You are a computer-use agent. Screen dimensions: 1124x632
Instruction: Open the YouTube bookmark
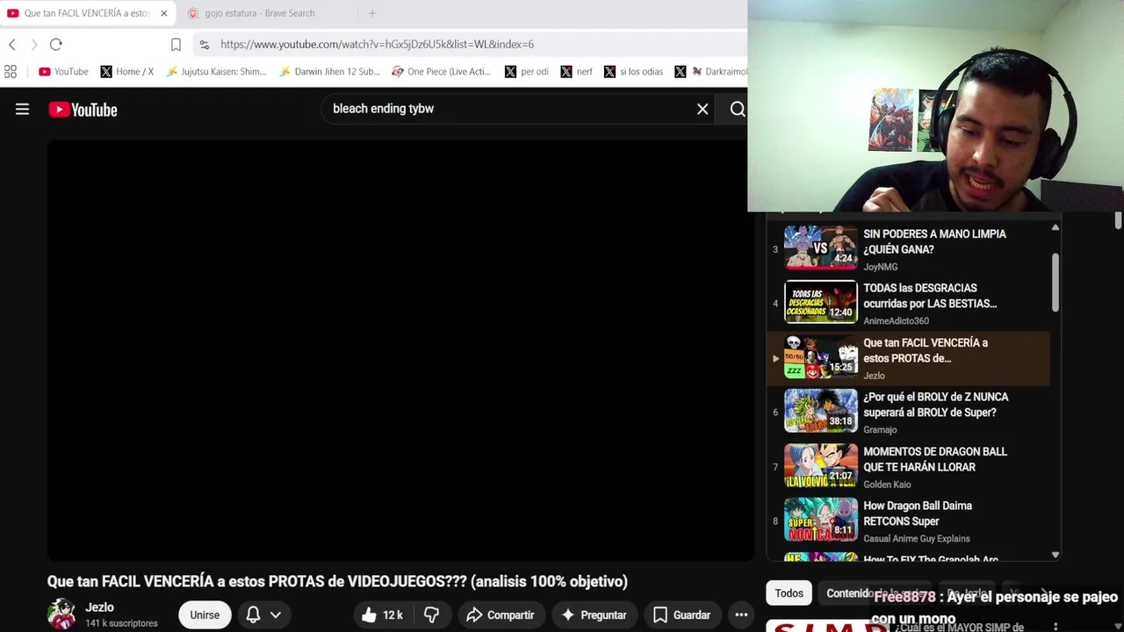(x=63, y=71)
